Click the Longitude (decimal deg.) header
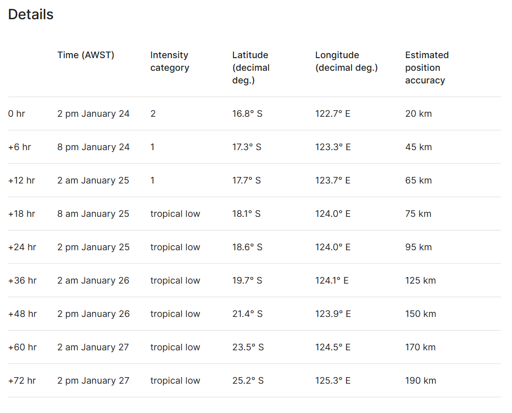 [346, 61]
